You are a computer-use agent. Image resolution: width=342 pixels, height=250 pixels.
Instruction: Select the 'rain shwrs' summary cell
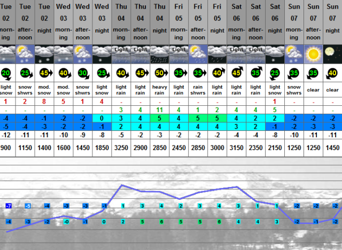[x=198, y=90]
